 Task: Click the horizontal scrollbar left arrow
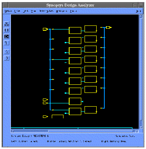[x=13, y=131]
